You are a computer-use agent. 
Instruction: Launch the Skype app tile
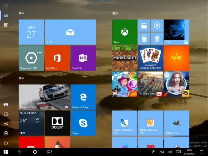click(x=83, y=123)
